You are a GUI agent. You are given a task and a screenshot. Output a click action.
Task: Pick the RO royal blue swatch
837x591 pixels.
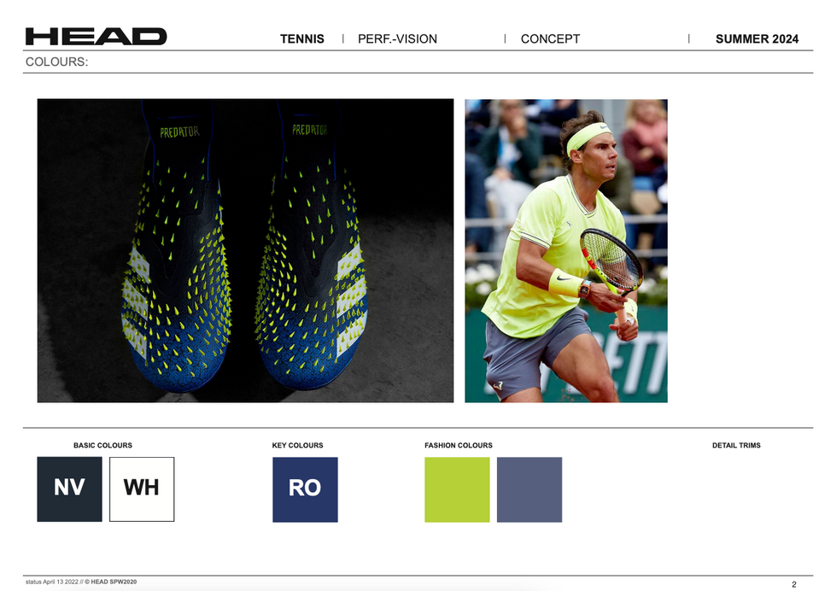tap(306, 489)
